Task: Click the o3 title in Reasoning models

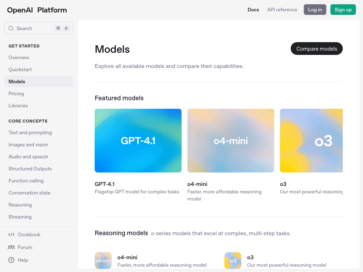Action: pyautogui.click(x=250, y=257)
